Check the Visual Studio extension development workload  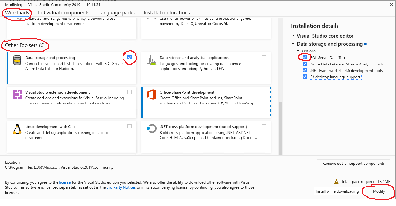pyautogui.click(x=129, y=92)
